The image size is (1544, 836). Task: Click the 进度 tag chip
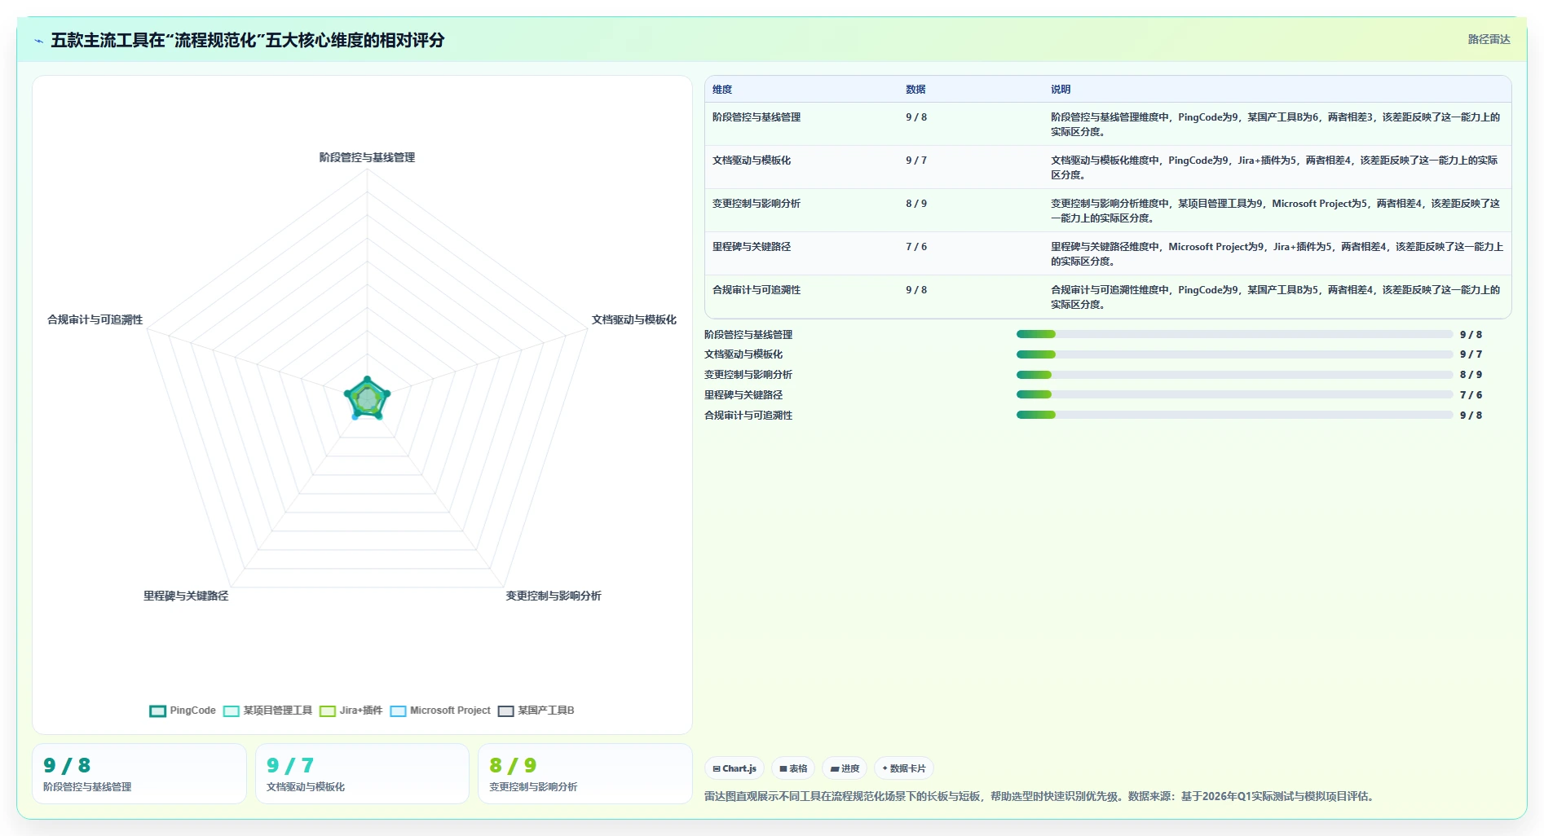[x=845, y=768]
